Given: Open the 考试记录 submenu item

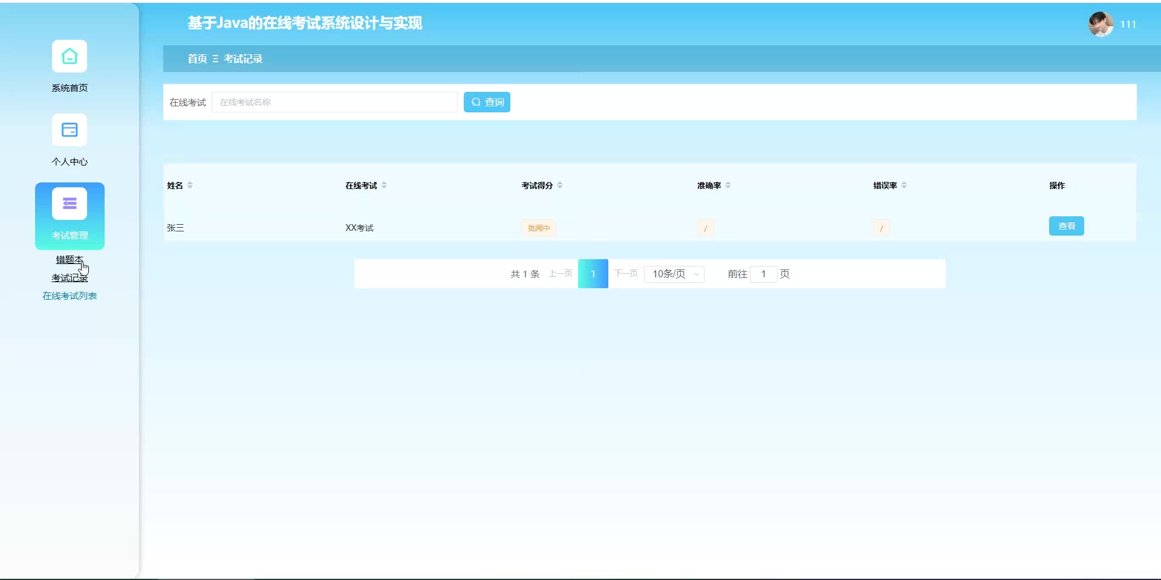Looking at the screenshot, I should point(70,278).
